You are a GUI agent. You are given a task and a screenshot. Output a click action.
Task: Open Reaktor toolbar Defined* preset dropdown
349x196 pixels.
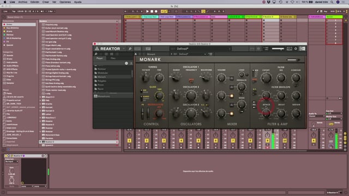[200, 48]
